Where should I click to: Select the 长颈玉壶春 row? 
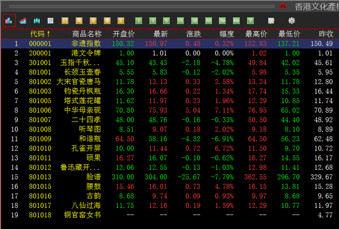(x=170, y=72)
